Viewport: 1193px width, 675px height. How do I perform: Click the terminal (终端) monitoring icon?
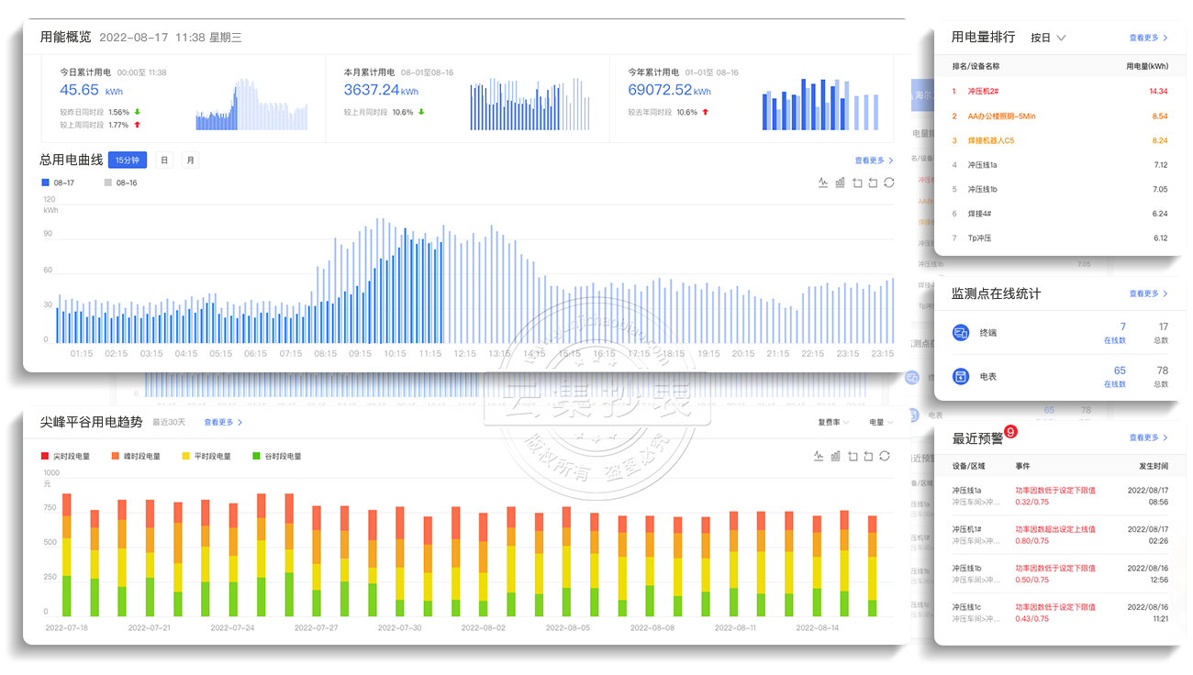tap(961, 332)
